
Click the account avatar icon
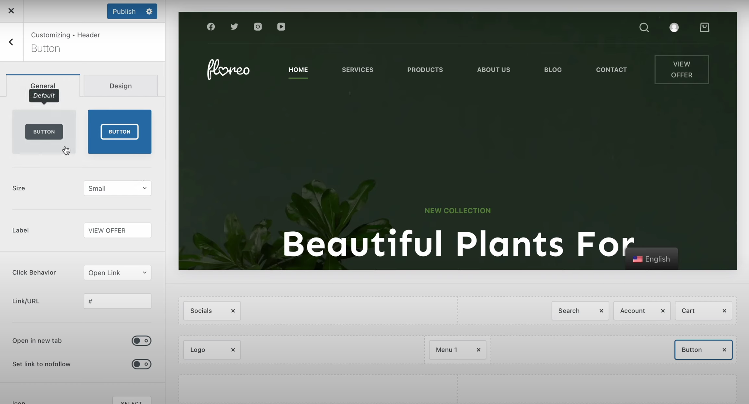pyautogui.click(x=674, y=27)
